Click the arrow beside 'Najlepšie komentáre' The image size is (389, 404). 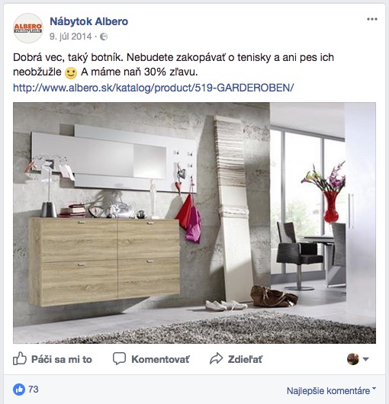[x=375, y=388]
